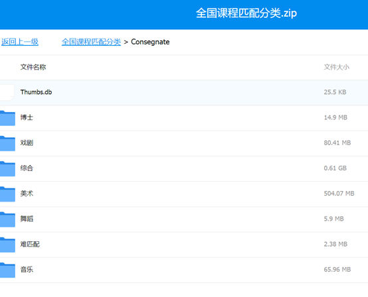Go back via 返回上一级 link
Viewport: 368px width, 297px height.
coord(20,42)
